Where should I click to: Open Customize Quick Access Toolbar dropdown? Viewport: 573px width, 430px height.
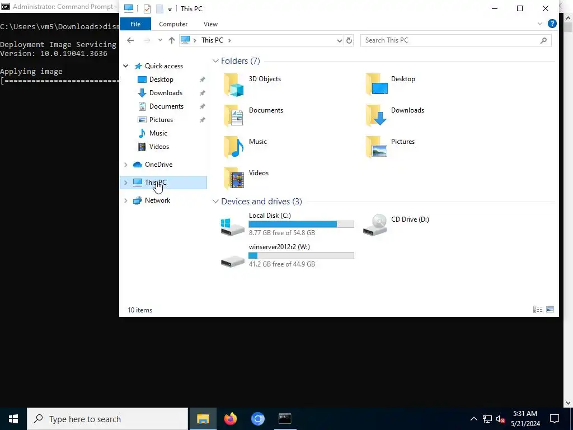(x=170, y=9)
